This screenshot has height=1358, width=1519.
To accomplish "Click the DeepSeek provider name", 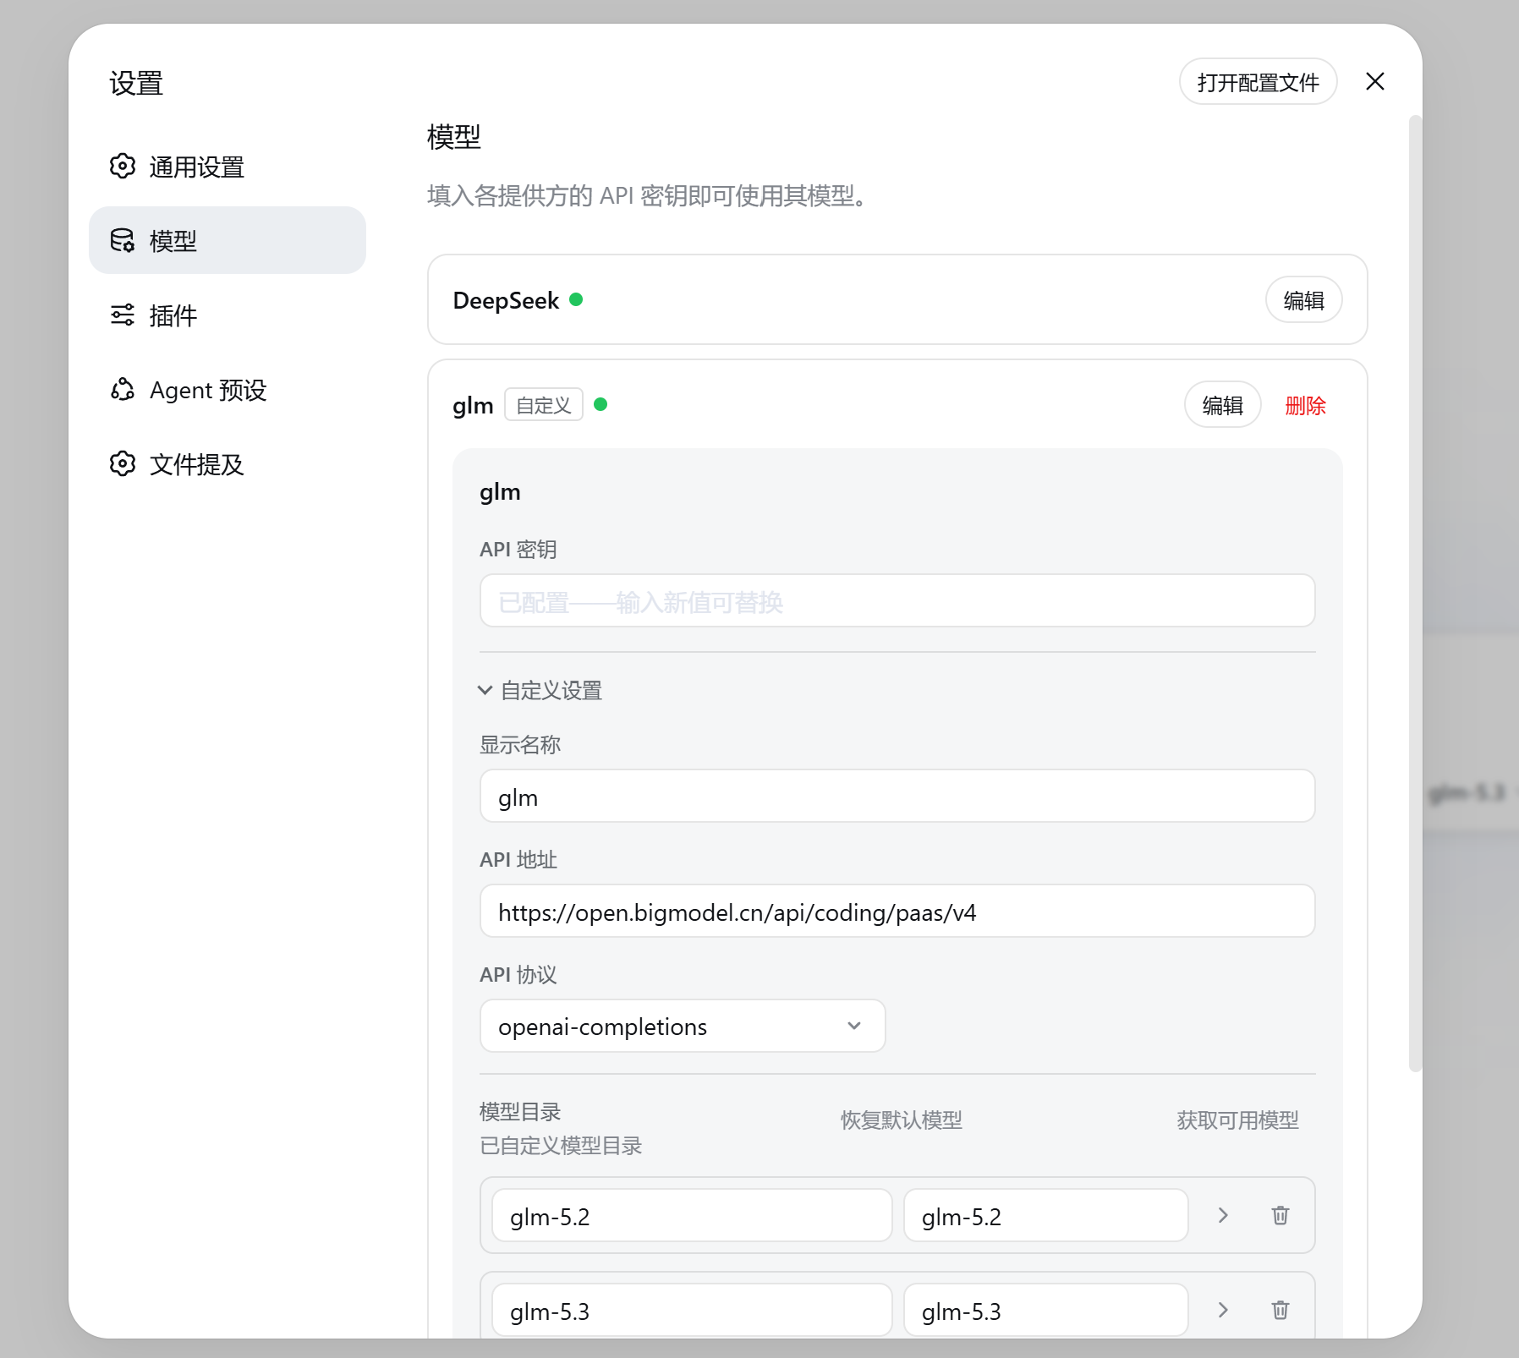I will point(506,300).
